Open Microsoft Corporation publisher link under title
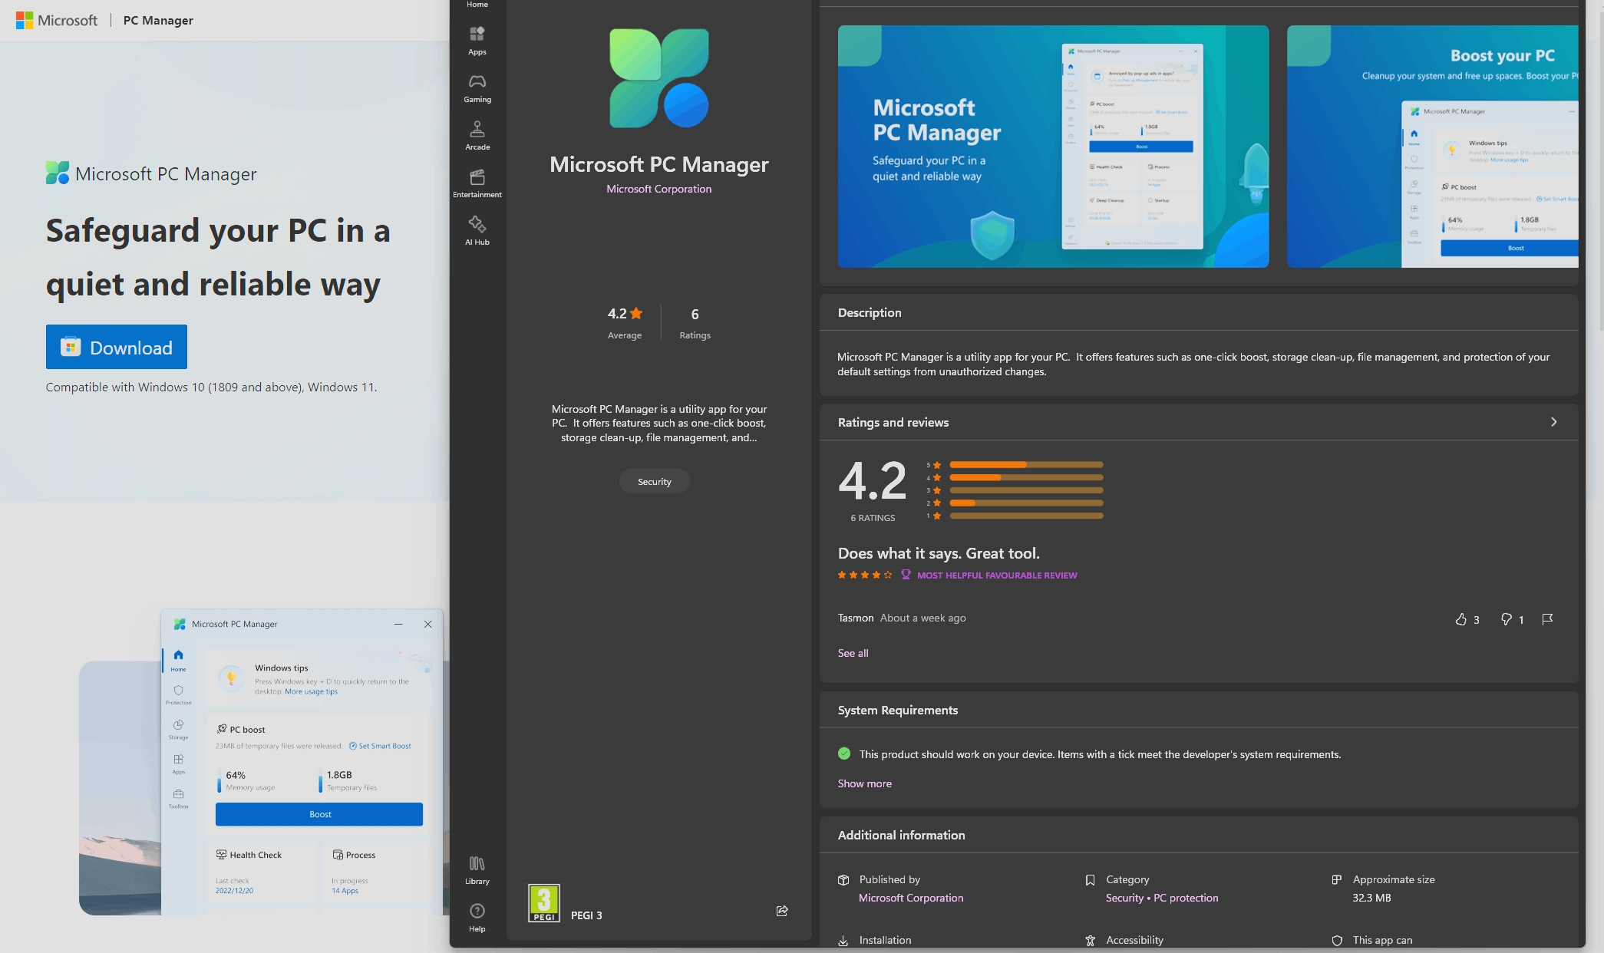Viewport: 1604px width, 953px height. click(658, 189)
